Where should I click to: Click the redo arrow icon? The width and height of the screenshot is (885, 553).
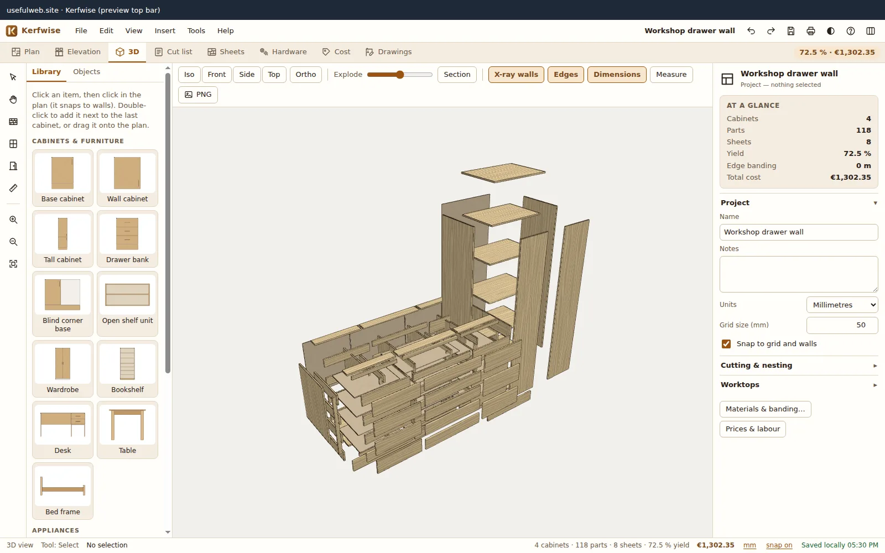[x=771, y=31]
